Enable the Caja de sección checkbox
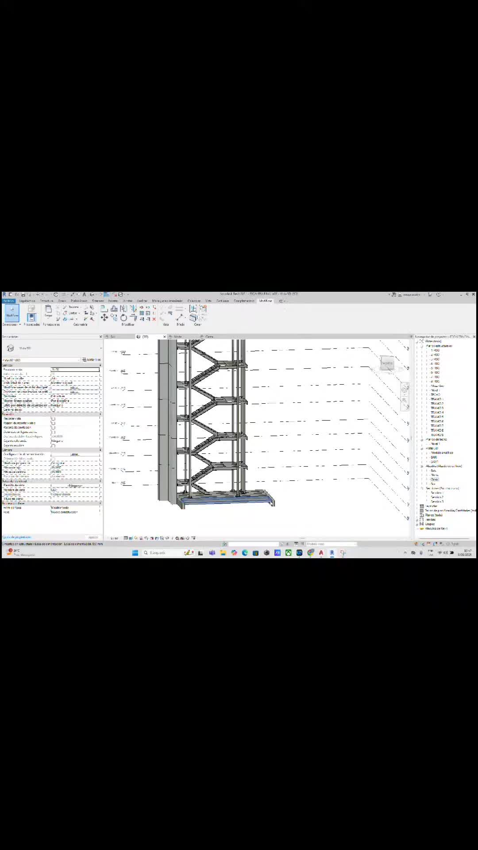The image size is (478, 850). pyautogui.click(x=53, y=445)
